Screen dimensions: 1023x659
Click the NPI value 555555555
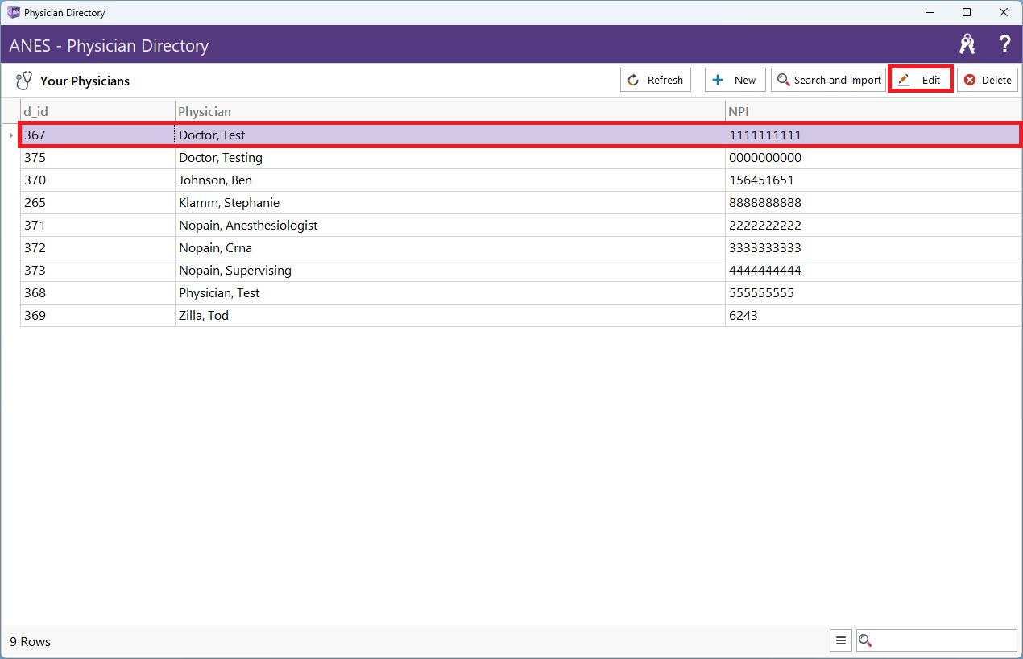click(761, 293)
